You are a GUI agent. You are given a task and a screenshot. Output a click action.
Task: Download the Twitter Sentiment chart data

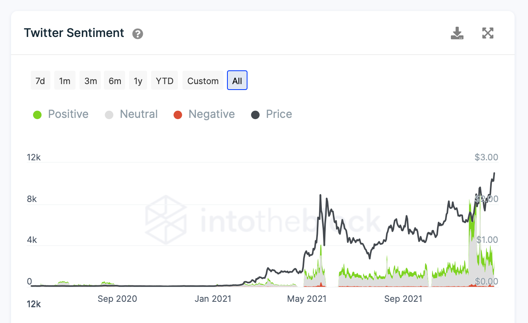point(457,33)
